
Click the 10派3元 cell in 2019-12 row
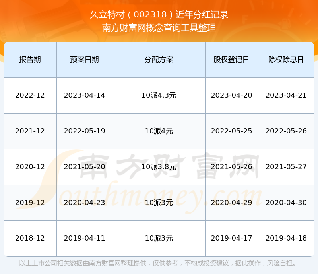[x=159, y=202]
